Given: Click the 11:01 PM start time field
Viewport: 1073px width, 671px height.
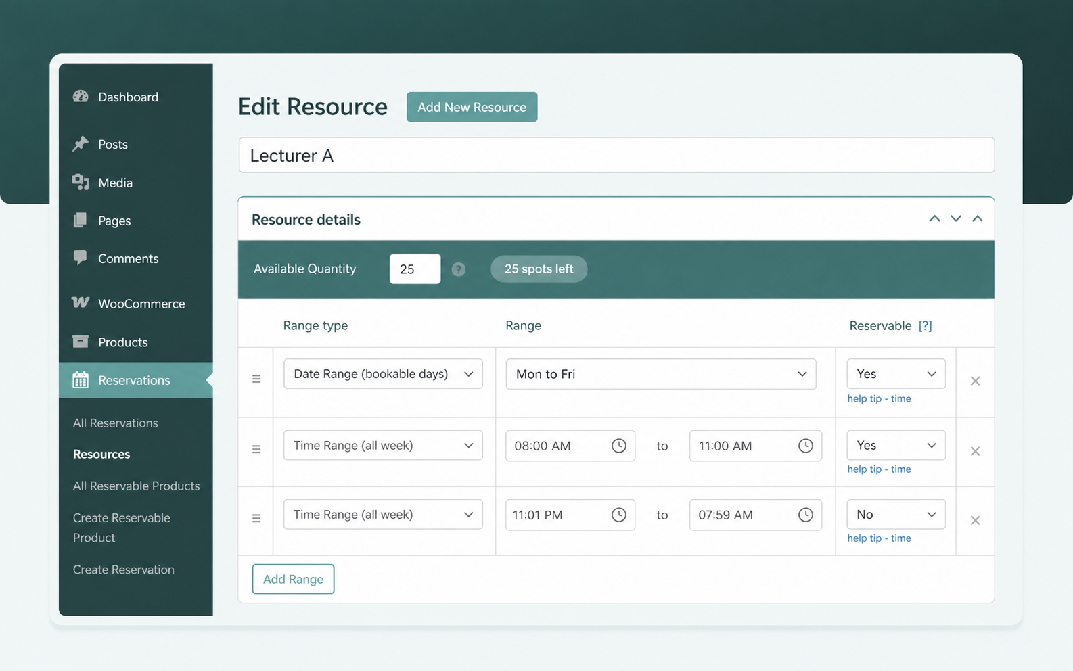Looking at the screenshot, I should point(570,515).
